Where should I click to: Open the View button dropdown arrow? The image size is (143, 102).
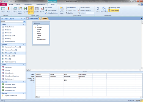tap(3, 13)
